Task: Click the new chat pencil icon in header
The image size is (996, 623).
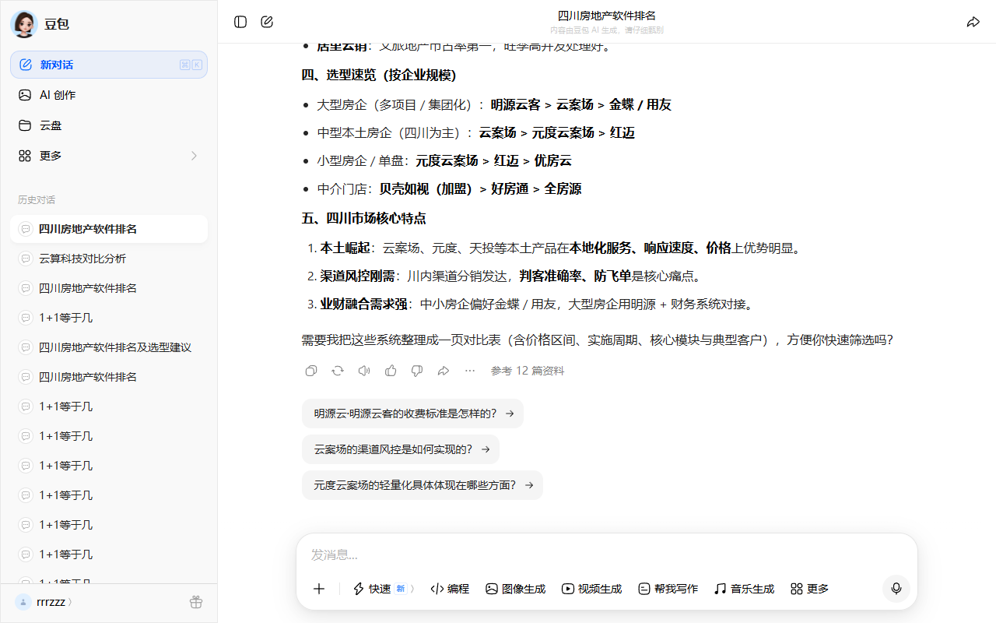Action: click(267, 22)
